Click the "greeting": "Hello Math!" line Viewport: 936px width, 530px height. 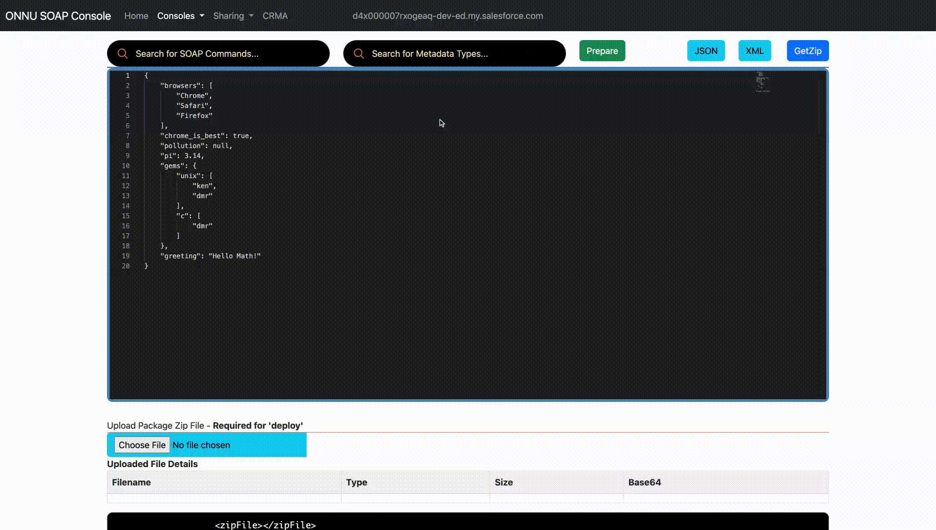click(211, 256)
